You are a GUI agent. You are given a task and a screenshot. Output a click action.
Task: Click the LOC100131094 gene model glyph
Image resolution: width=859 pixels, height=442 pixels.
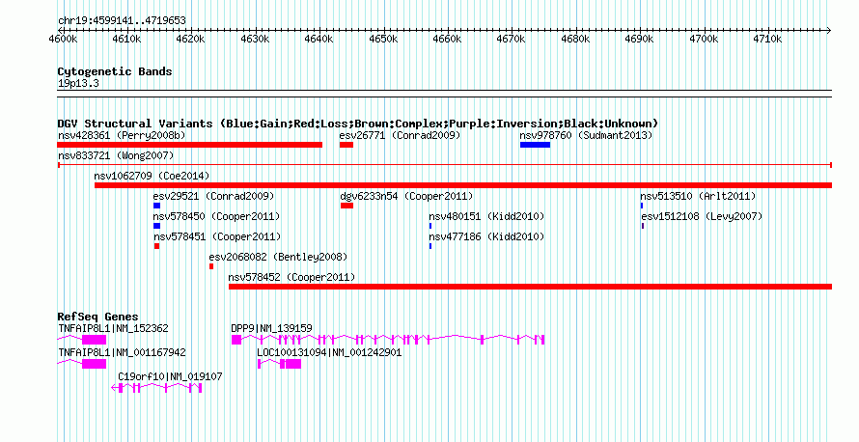(279, 364)
